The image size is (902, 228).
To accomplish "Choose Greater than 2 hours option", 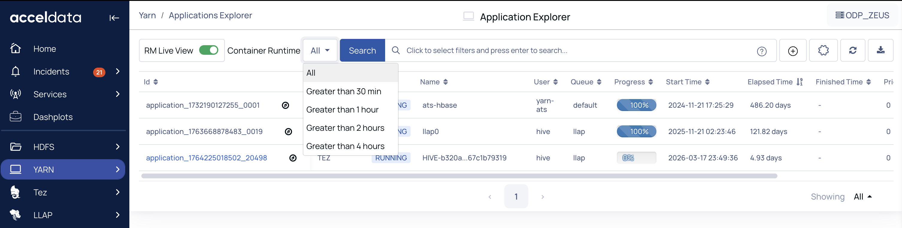I will point(345,128).
